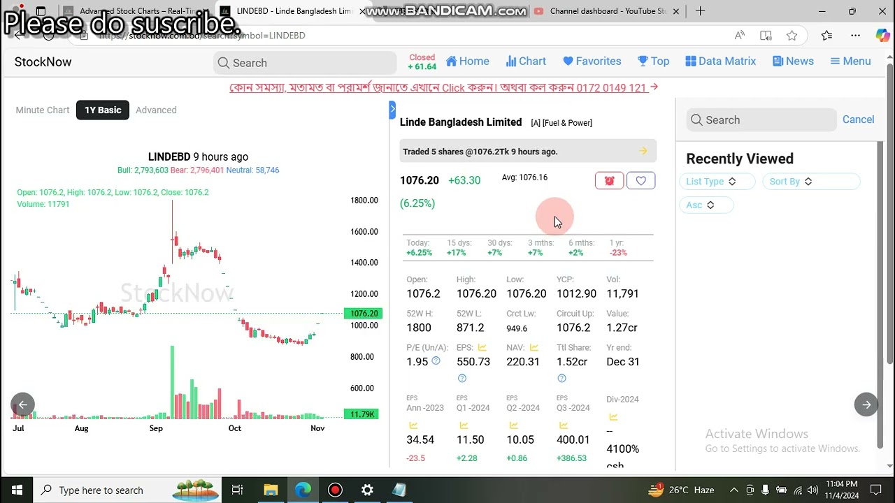Click the Fuel & Power sector tag
This screenshot has width=895, height=503.
[x=567, y=123]
